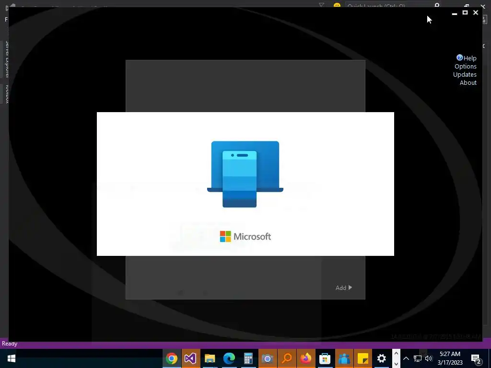Check for Updates link

point(465,74)
